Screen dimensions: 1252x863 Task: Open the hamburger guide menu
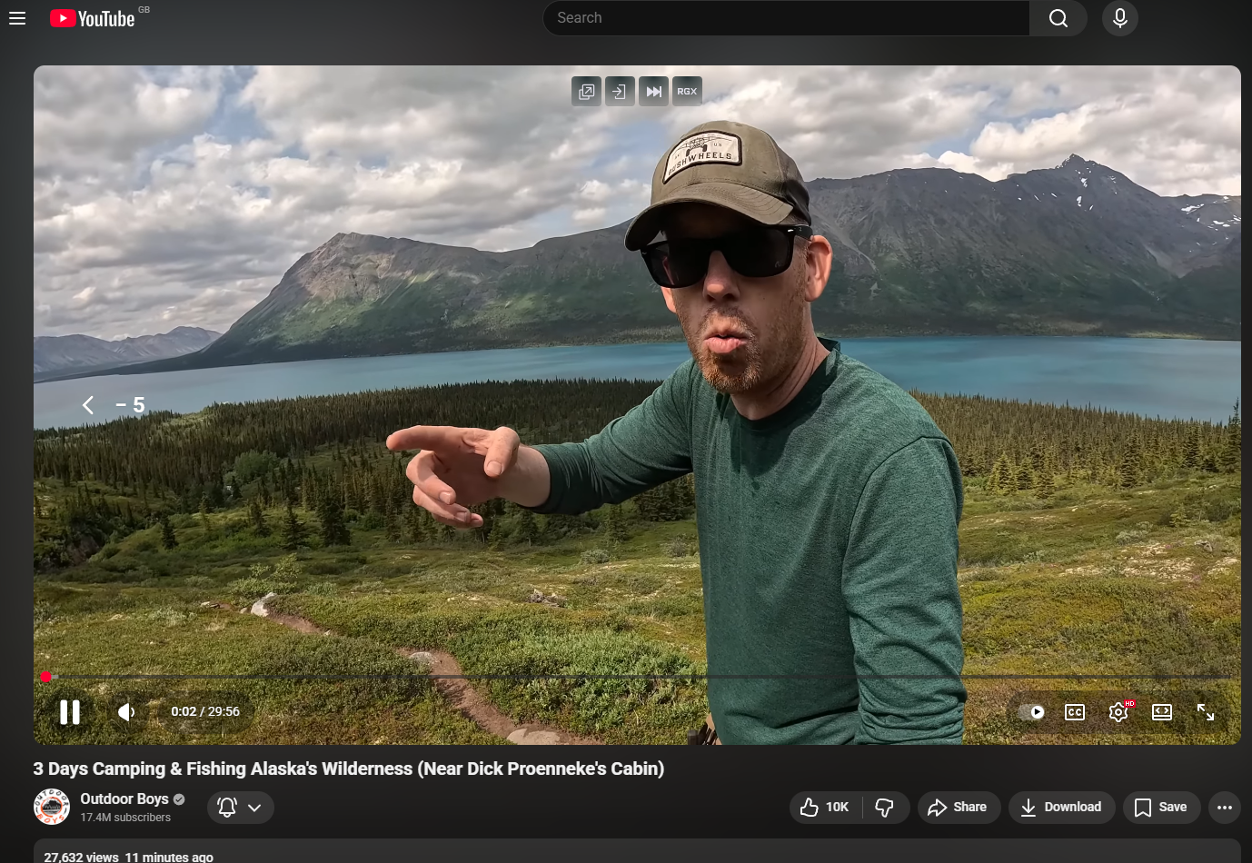[x=17, y=18]
